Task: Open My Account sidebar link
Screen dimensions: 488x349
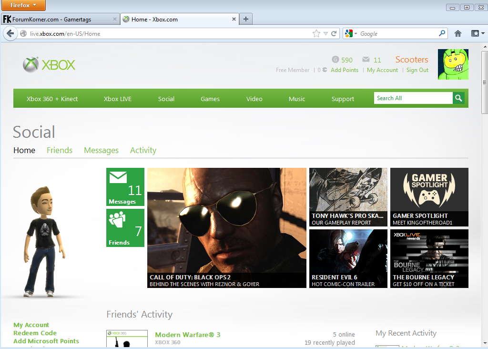Action: [x=31, y=325]
